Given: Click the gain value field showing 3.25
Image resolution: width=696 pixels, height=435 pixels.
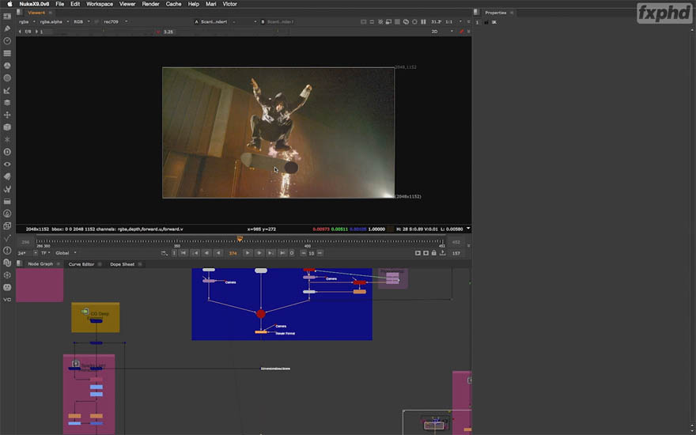Looking at the screenshot, I should point(168,32).
